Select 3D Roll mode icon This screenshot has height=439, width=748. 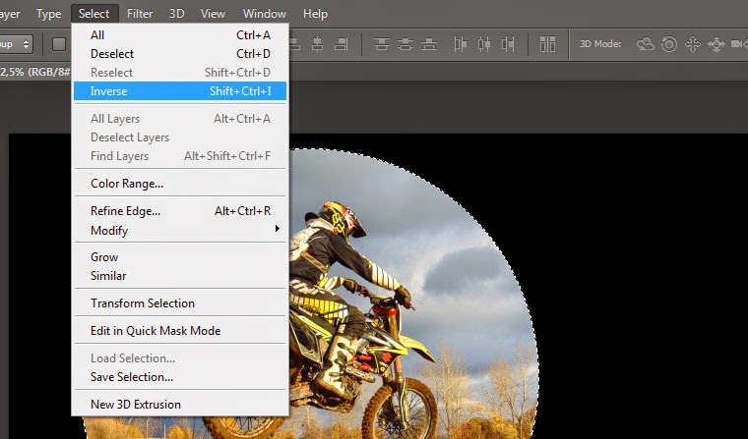pyautogui.click(x=669, y=44)
